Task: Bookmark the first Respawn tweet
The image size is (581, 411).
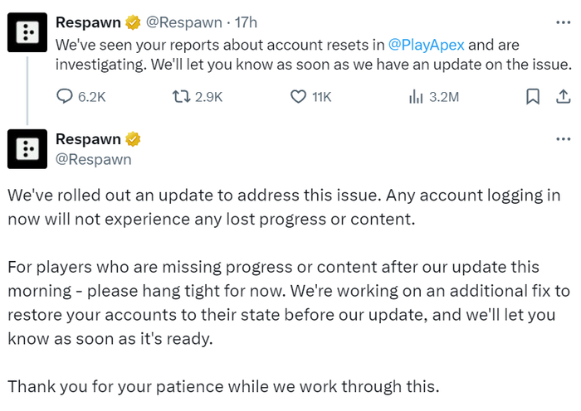Action: (x=534, y=97)
